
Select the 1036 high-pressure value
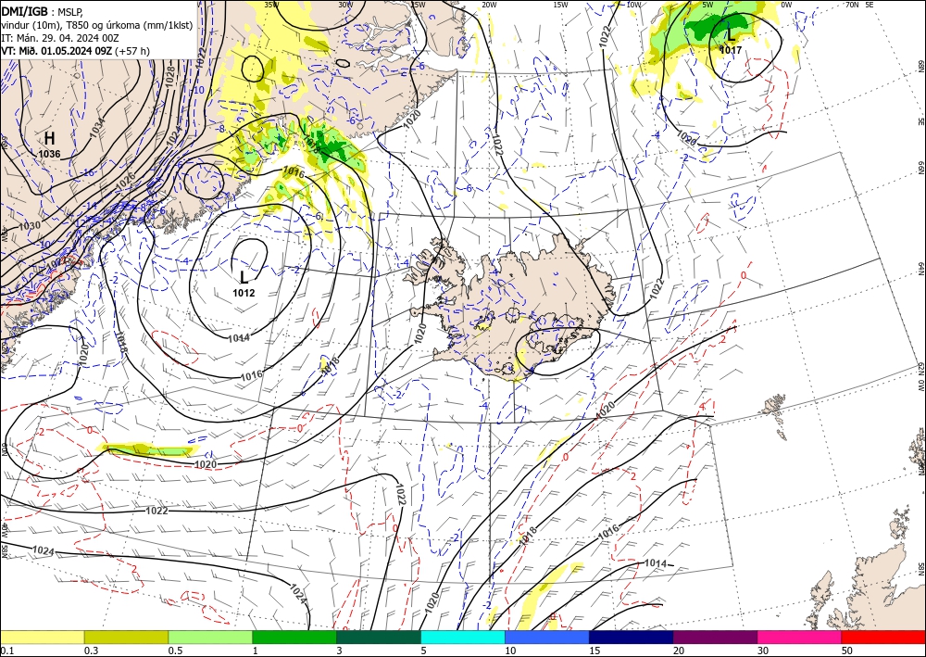(x=50, y=154)
